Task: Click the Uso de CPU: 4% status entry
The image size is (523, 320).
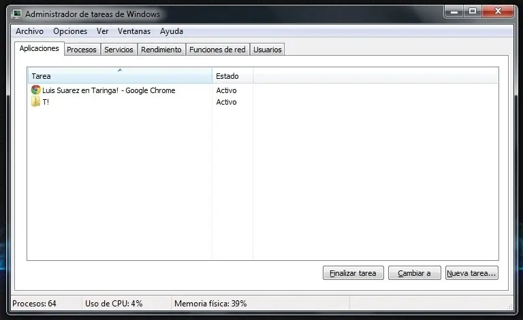Action: 114,304
